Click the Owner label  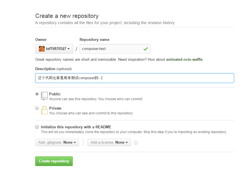tap(41, 39)
